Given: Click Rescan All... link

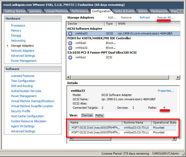Looking at the screenshot, I should (165, 18).
